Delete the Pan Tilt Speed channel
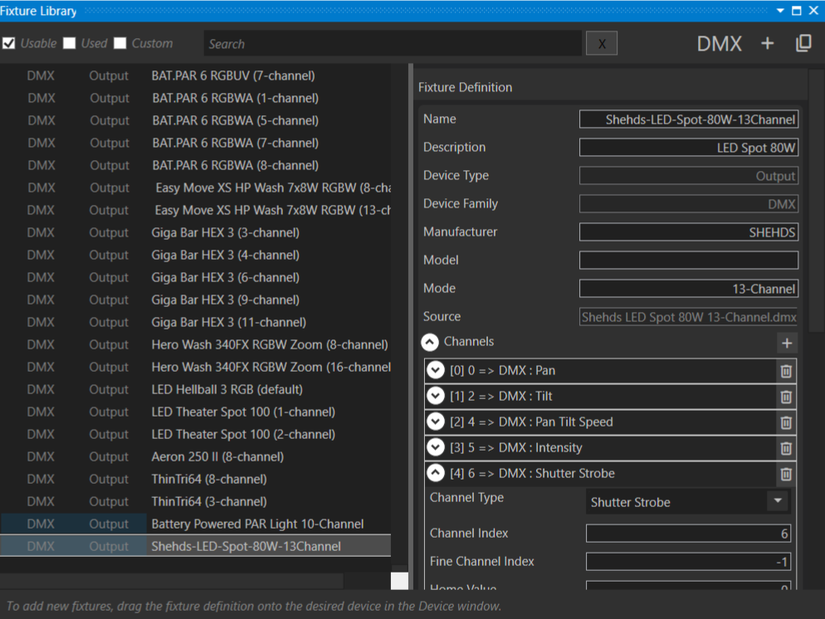 coord(786,423)
